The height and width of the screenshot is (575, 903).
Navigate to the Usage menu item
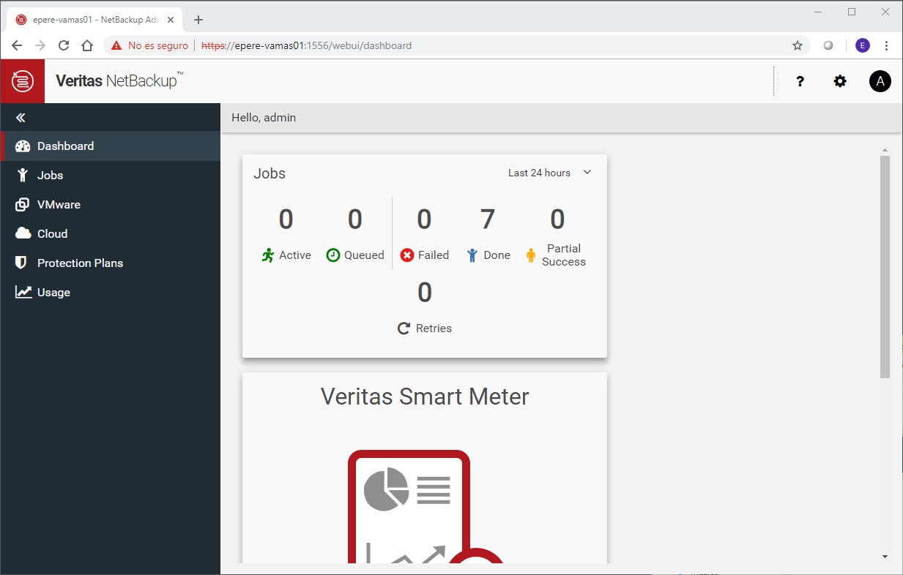point(111,293)
